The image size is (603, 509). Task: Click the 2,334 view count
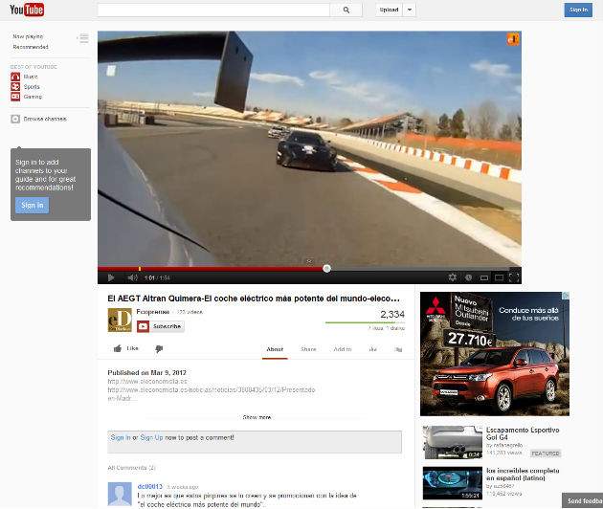392,314
